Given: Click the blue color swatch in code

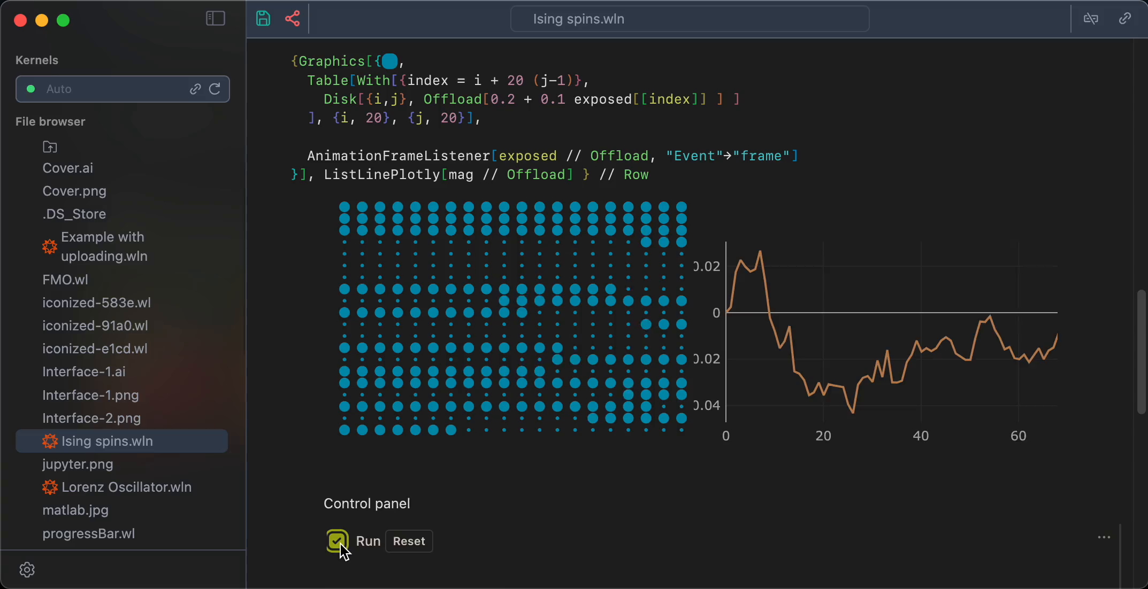Looking at the screenshot, I should [390, 61].
